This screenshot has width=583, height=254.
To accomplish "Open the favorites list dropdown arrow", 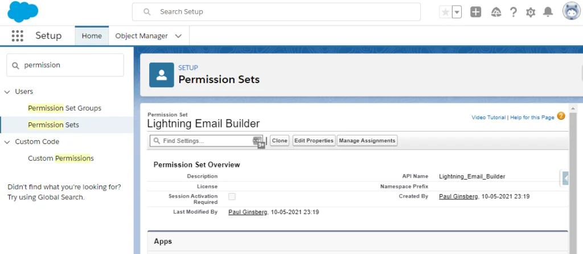I will pos(457,13).
